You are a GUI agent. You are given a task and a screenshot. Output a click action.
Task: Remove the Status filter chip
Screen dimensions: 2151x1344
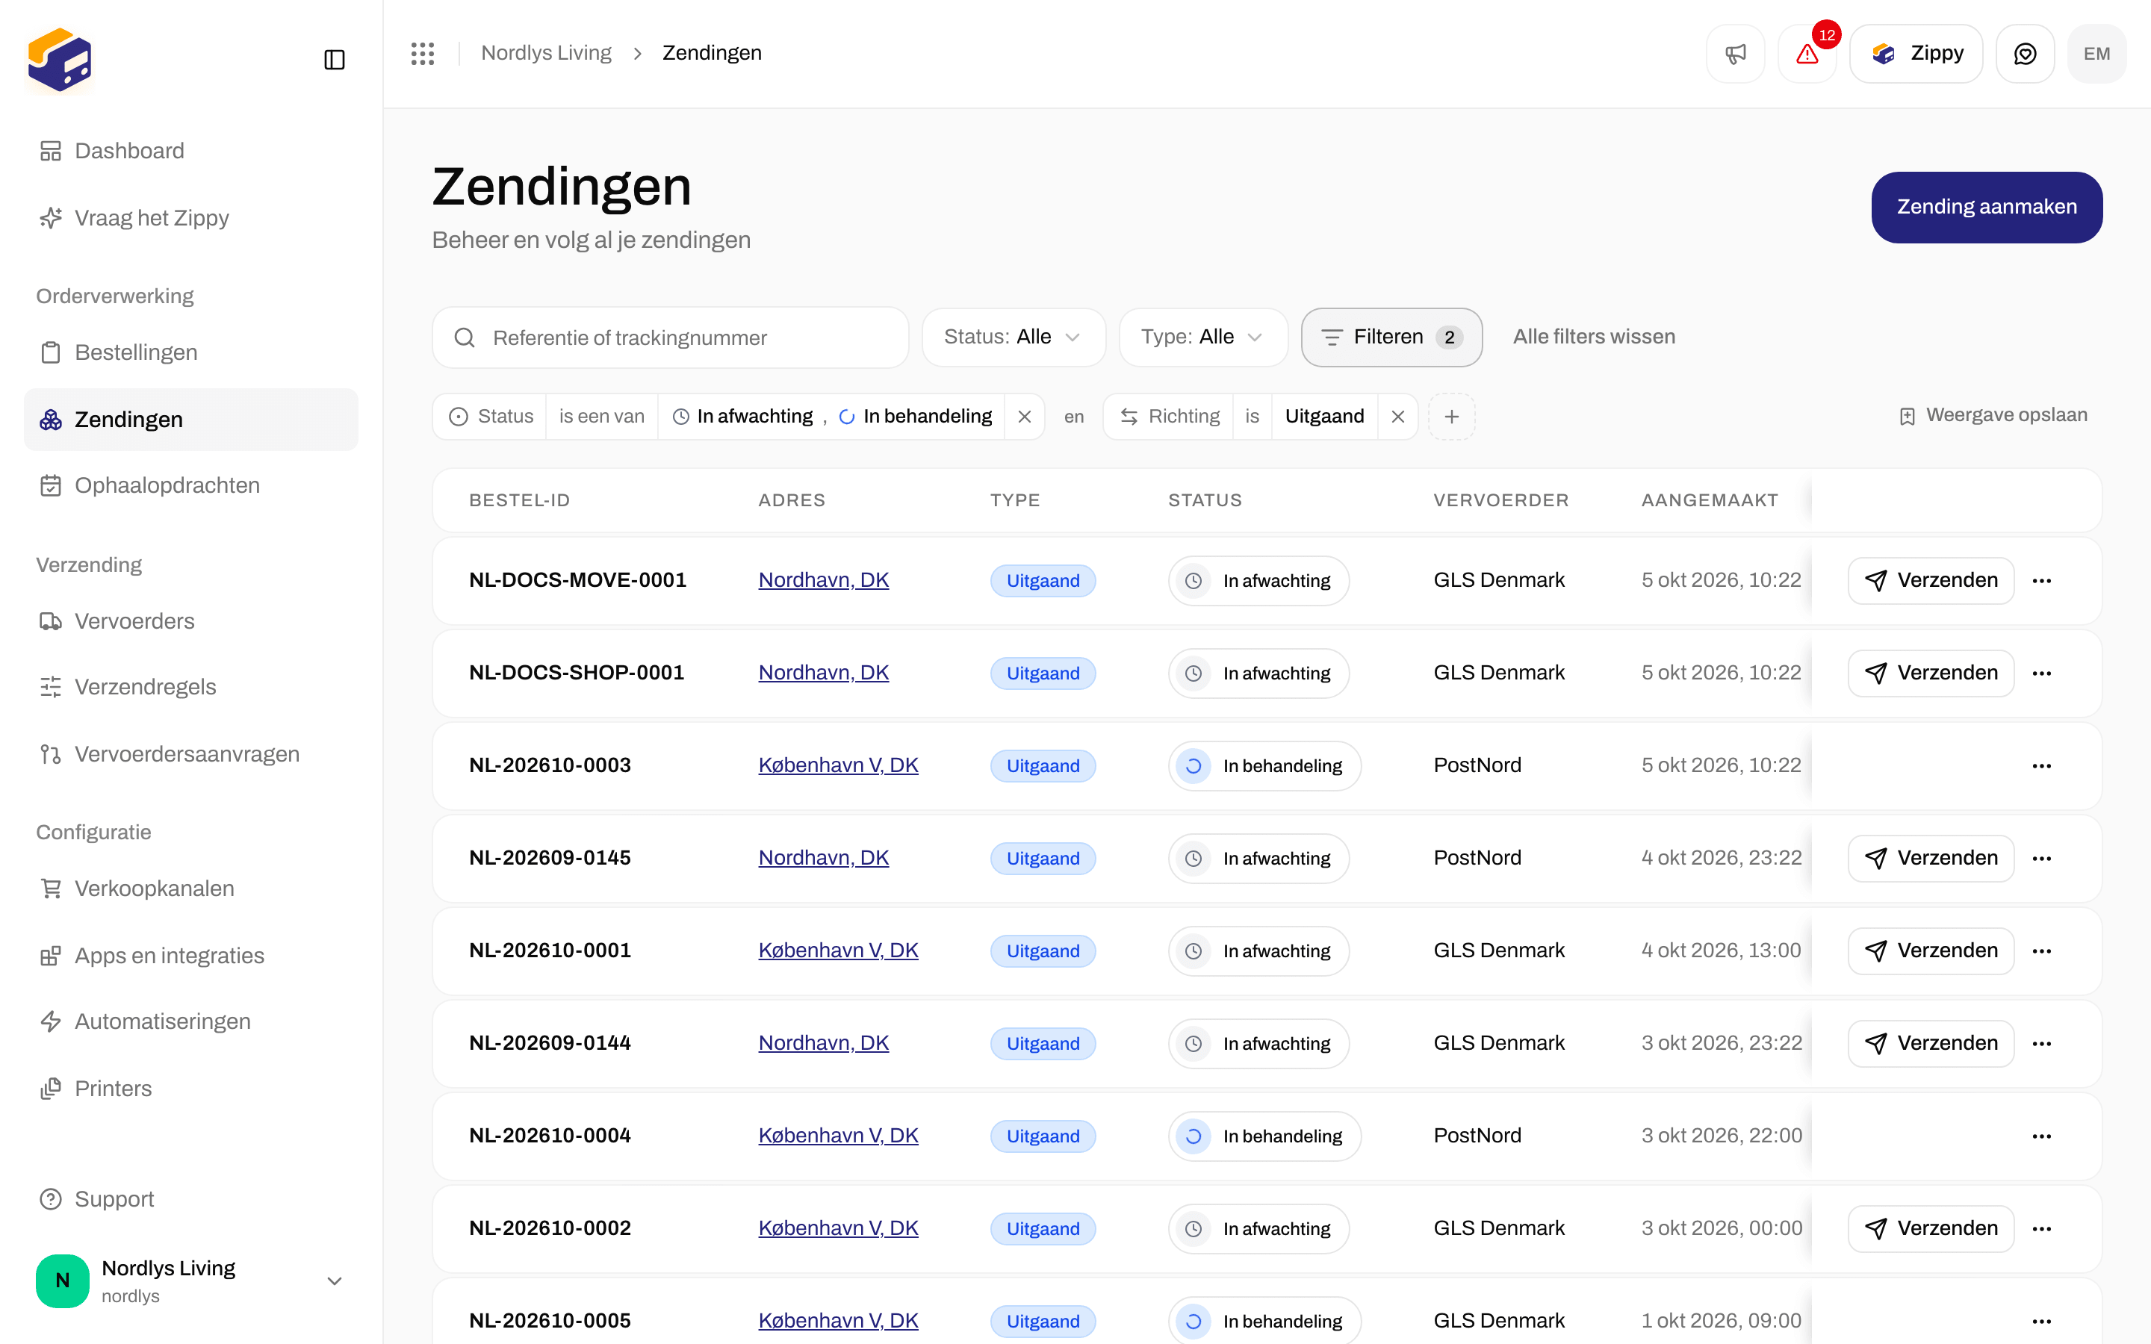coord(1025,417)
